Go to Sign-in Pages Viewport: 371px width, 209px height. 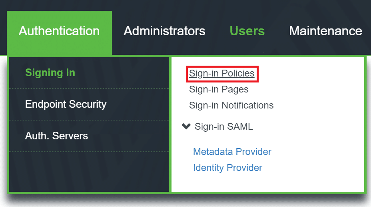click(x=219, y=90)
